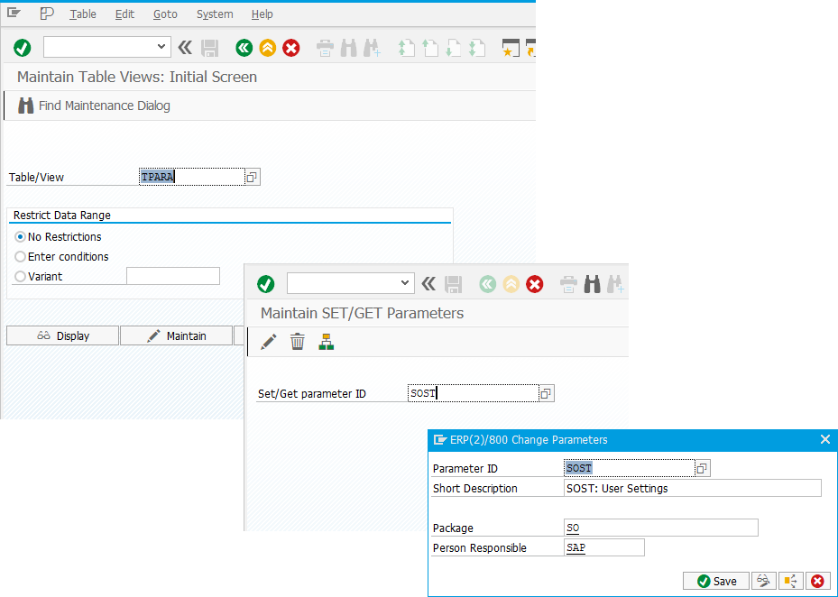Open Find Maintenance Dialog with the binoculars icon
This screenshot has height=597, width=838.
26,106
